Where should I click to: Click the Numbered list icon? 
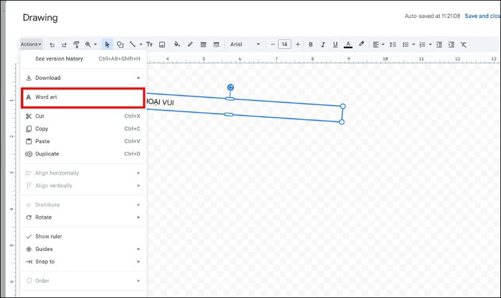coord(422,44)
